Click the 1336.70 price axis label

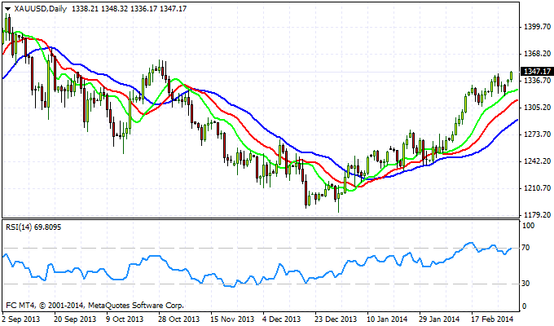(537, 80)
